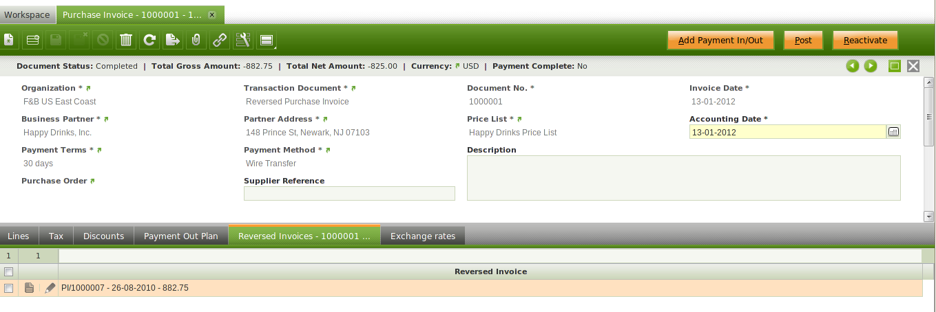Expand the toolbar view-mode dropdown icon
The image size is (936, 312).
[x=267, y=41]
